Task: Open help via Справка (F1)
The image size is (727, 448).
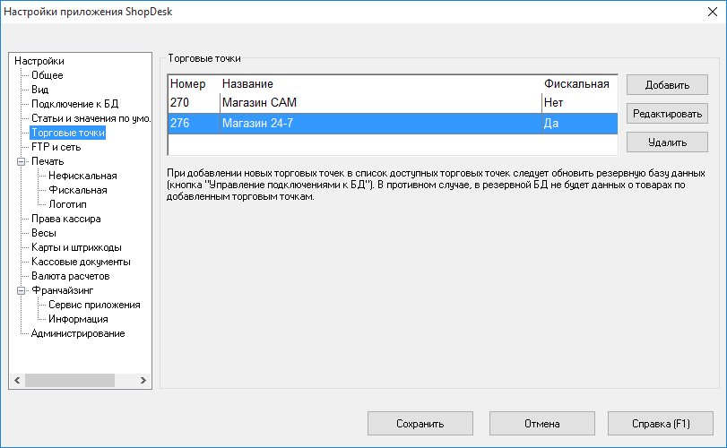Action: pos(660,424)
